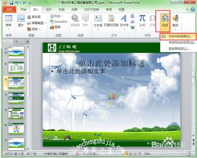This screenshot has width=197, height=158.
Task: Insert a SmartArt graphic
Action: click(59, 22)
